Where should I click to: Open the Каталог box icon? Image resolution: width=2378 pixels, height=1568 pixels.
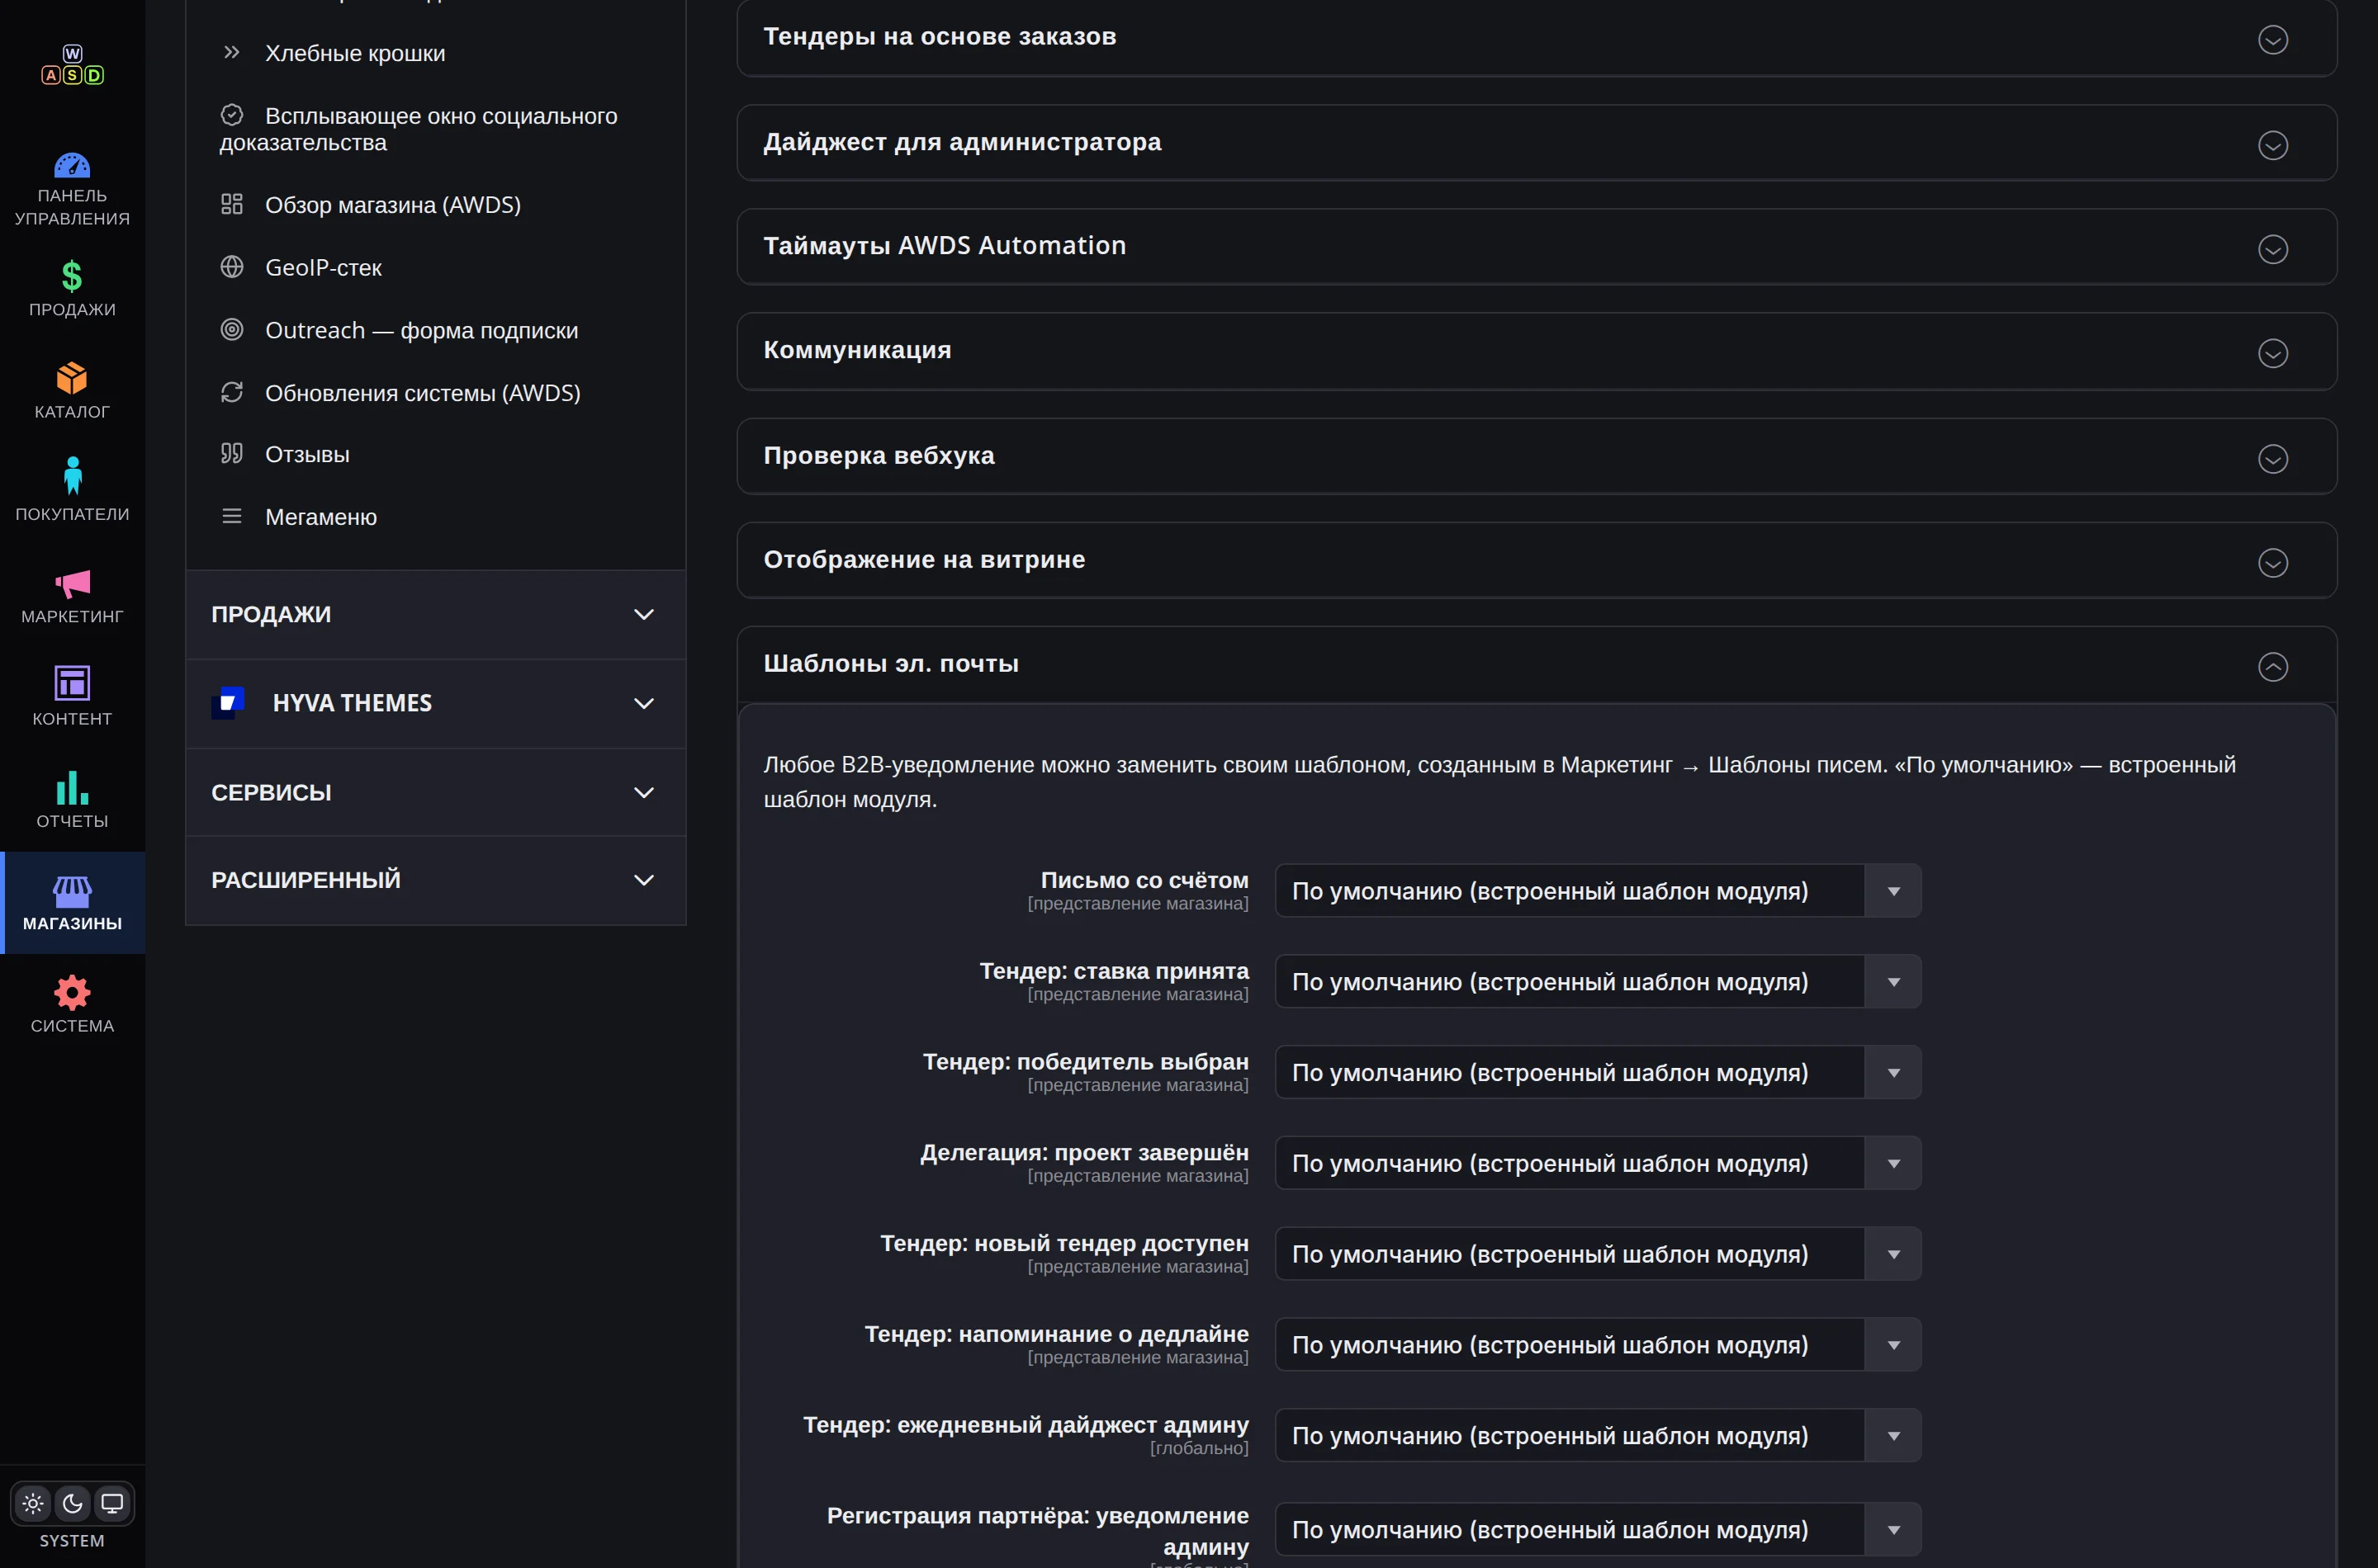[72, 378]
